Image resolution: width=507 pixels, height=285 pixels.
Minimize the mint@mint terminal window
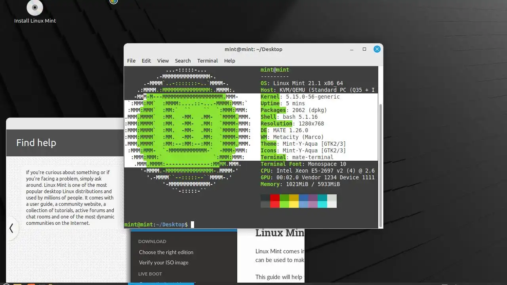tap(351, 49)
